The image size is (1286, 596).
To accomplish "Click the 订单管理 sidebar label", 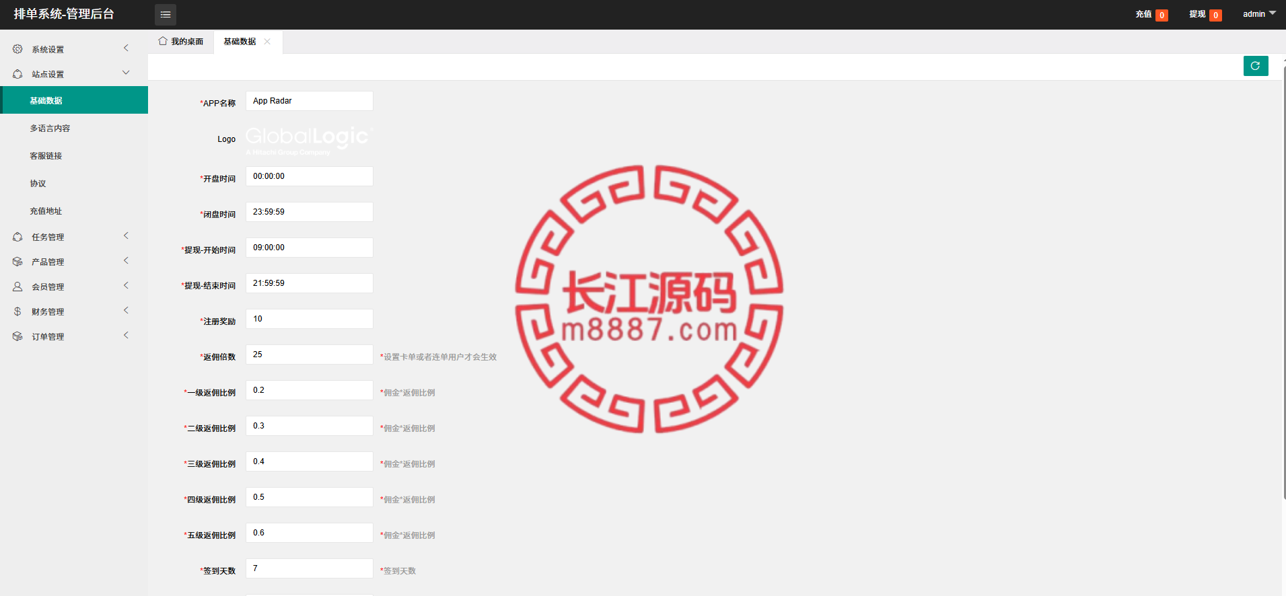I will click(48, 337).
